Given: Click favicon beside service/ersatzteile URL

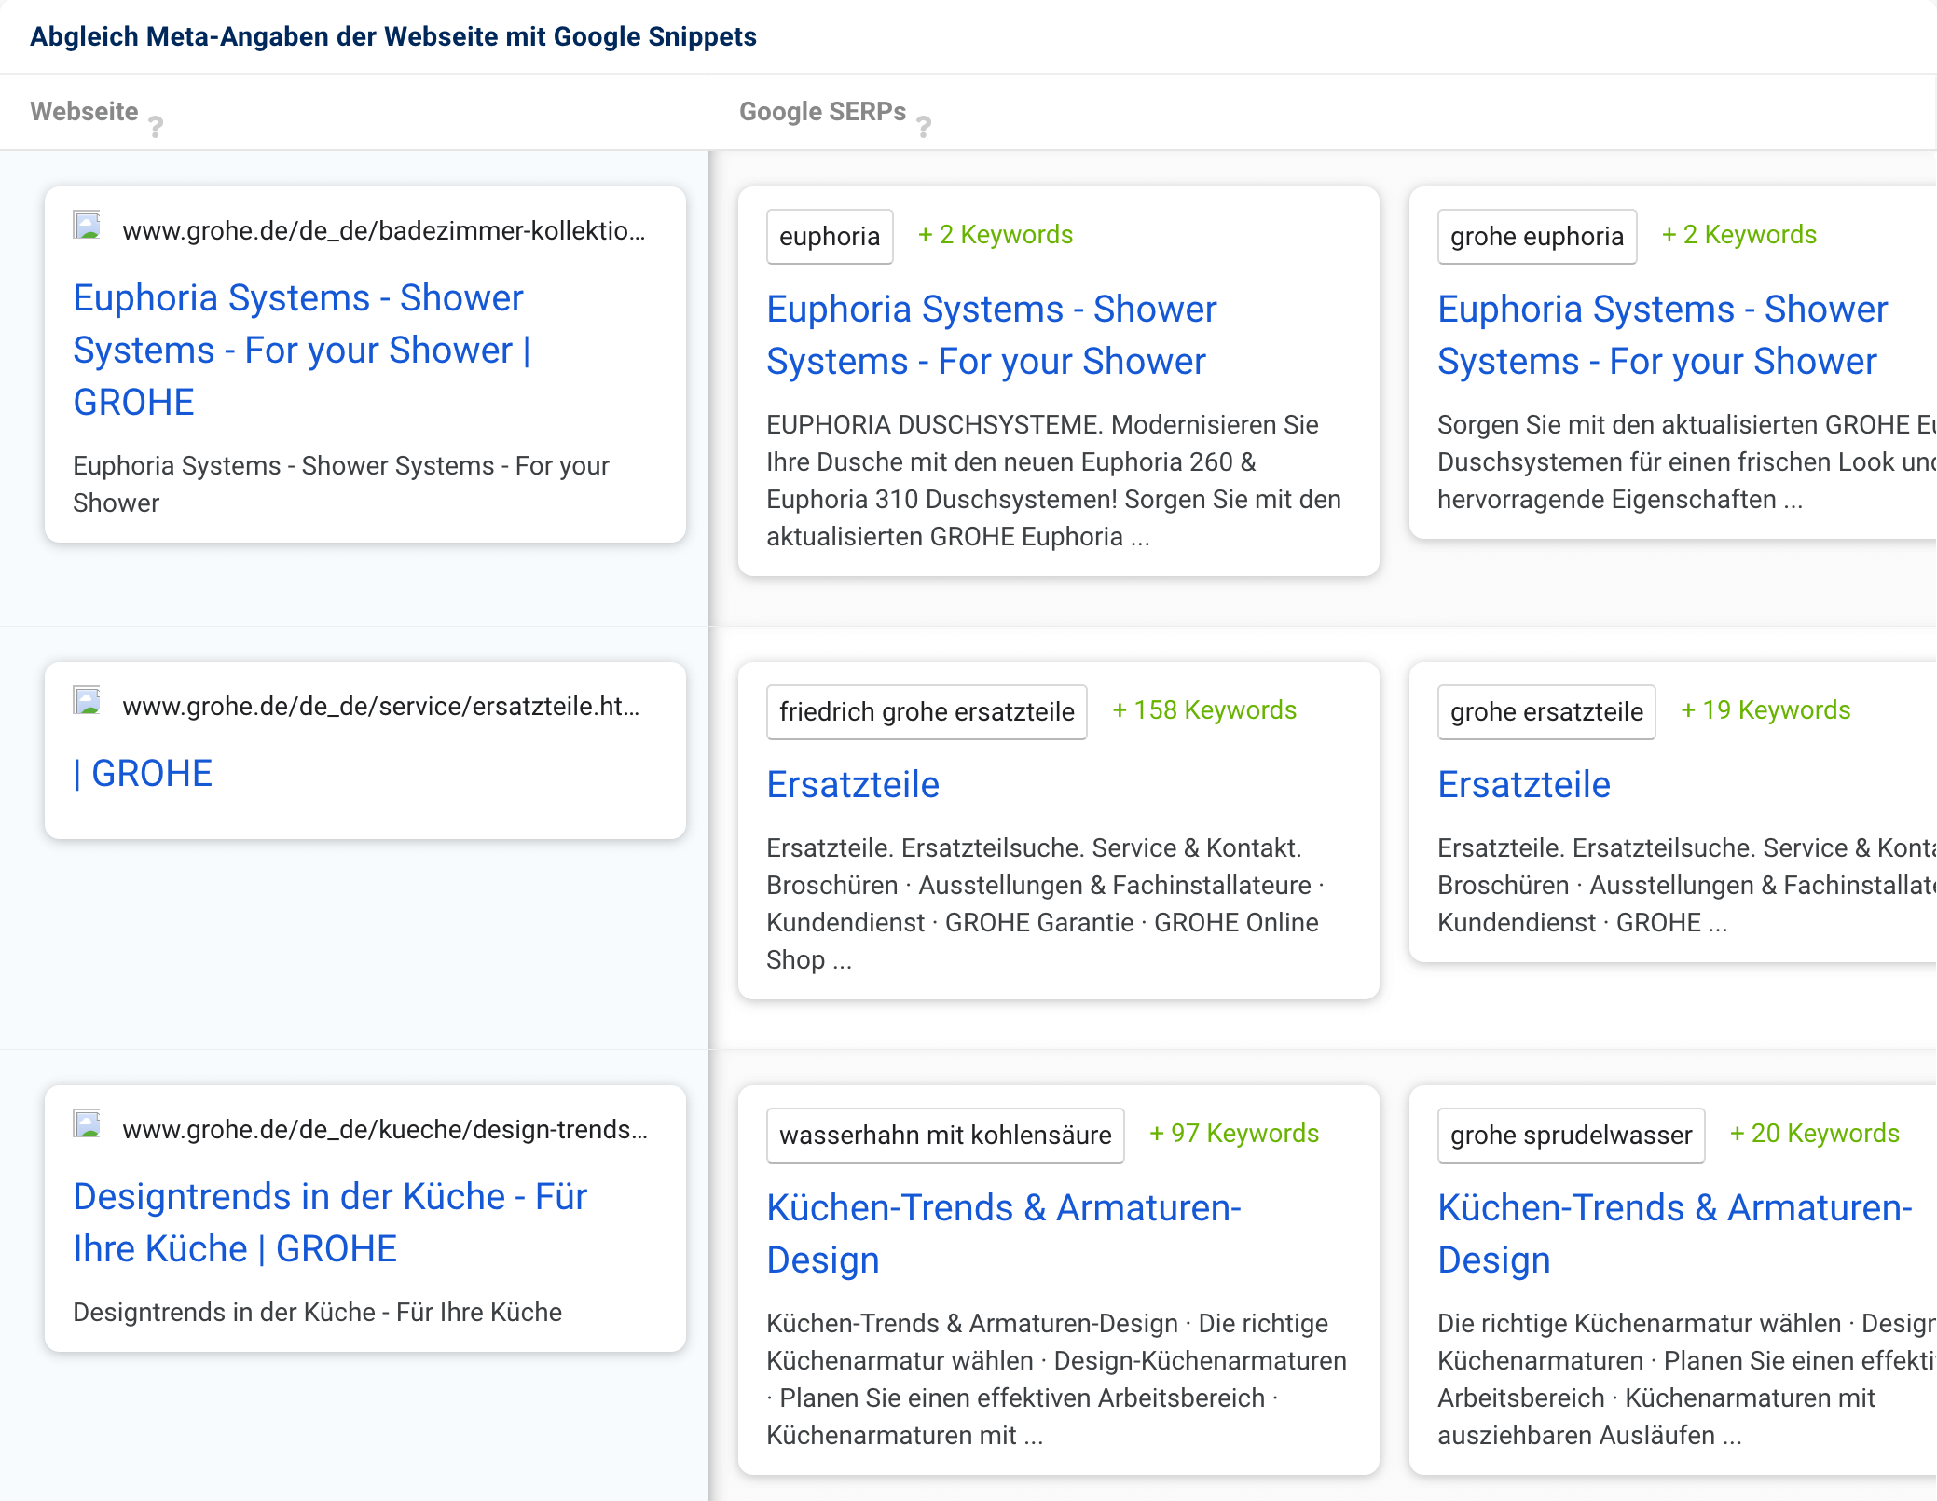Looking at the screenshot, I should coord(88,702).
